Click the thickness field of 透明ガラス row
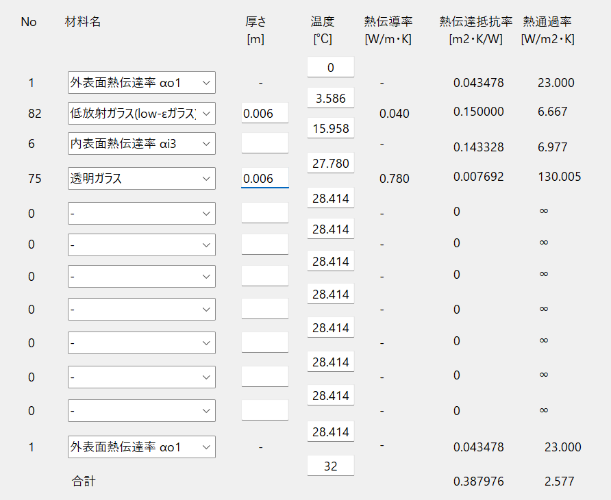The width and height of the screenshot is (611, 500). click(x=265, y=178)
